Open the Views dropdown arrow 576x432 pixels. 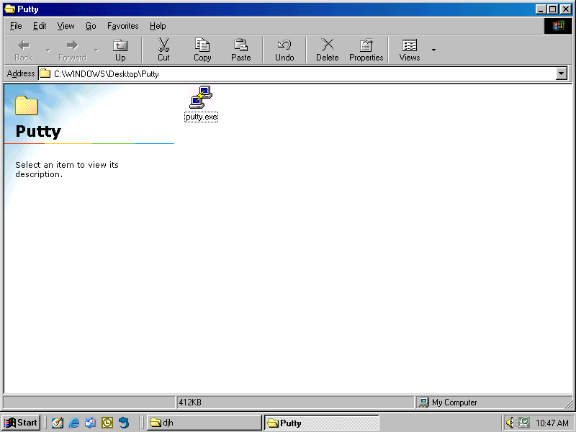[433, 50]
